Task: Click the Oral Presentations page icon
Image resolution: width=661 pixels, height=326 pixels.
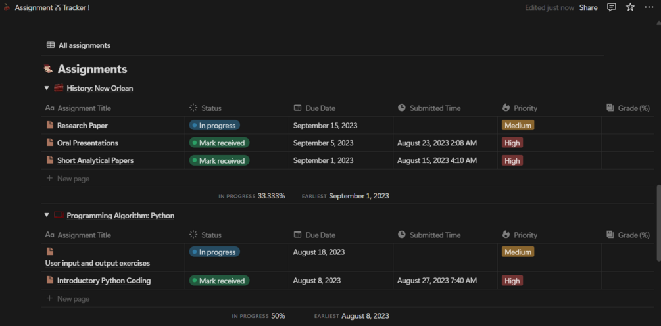Action: pos(50,143)
